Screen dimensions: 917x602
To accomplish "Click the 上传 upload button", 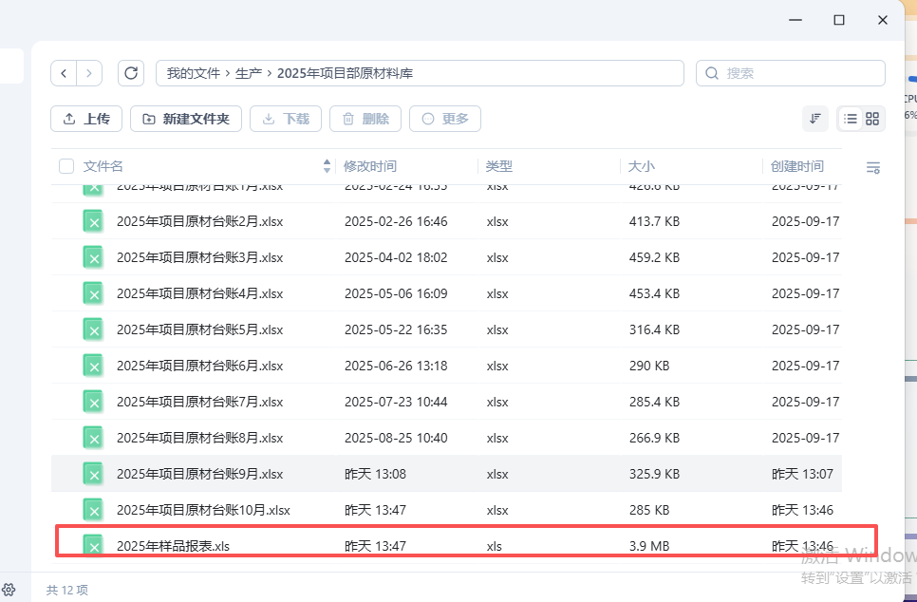I will (86, 119).
